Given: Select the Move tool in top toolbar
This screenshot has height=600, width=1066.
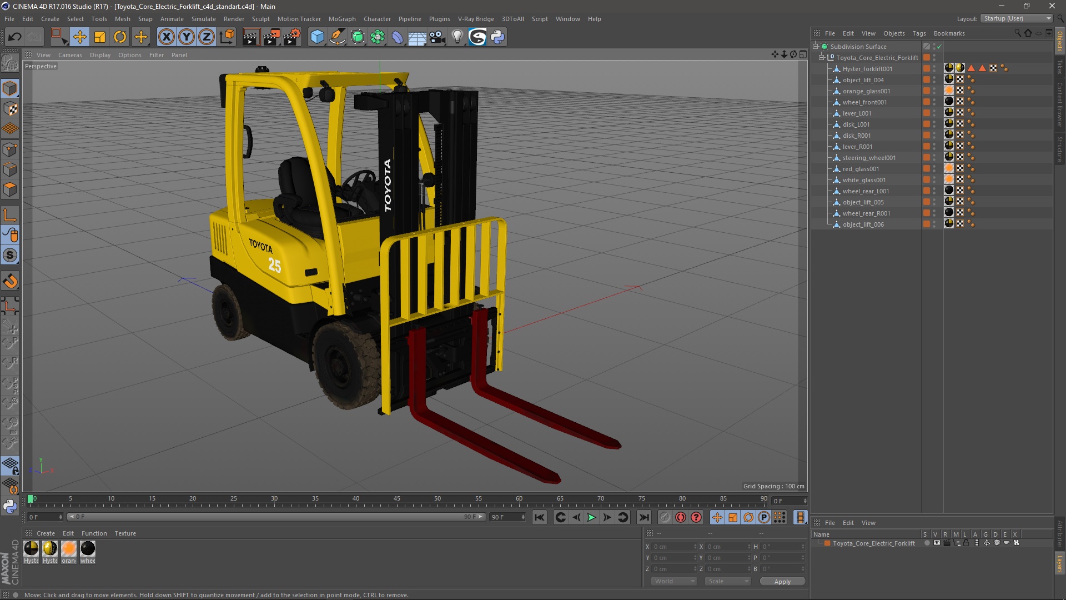Looking at the screenshot, I should (79, 37).
